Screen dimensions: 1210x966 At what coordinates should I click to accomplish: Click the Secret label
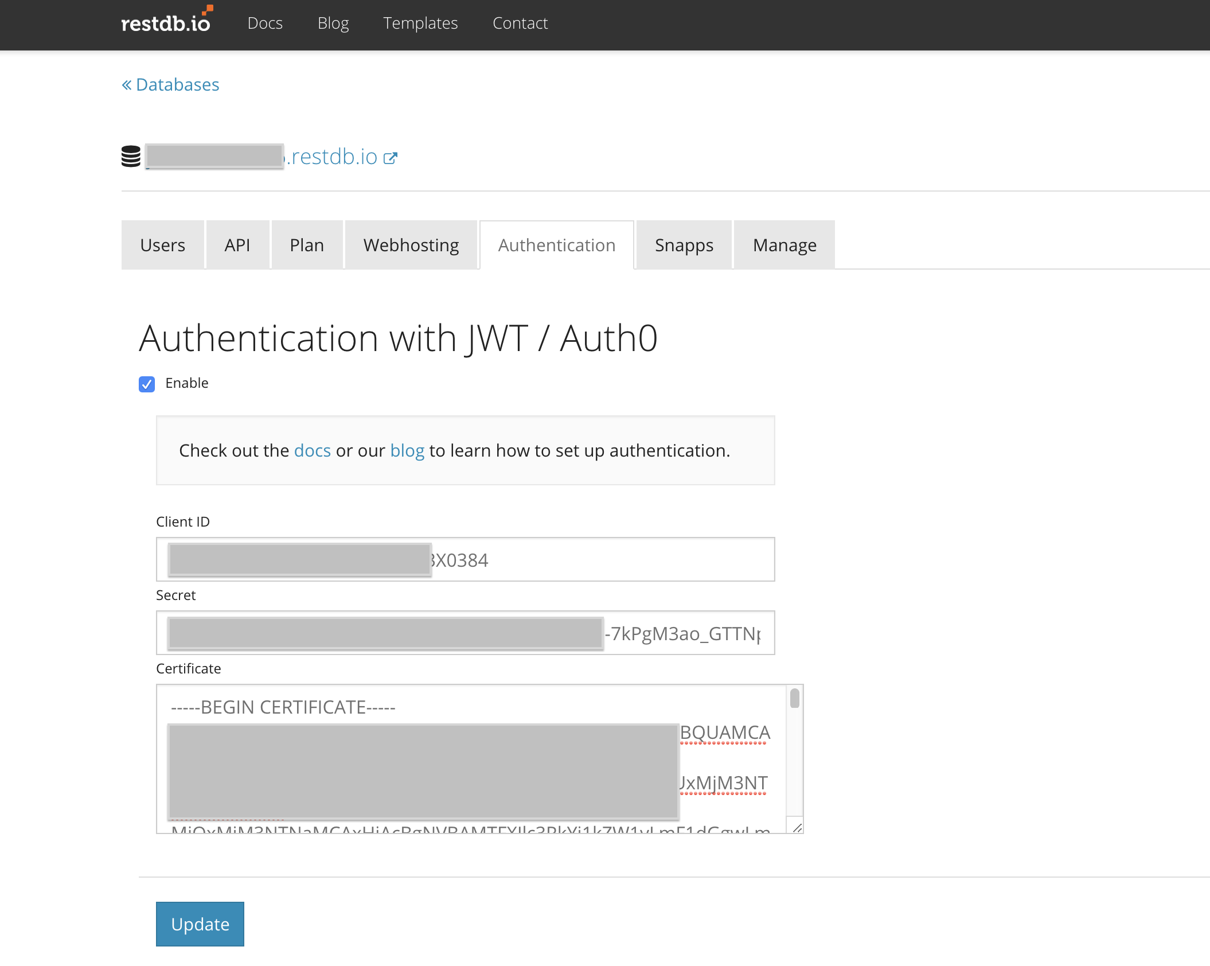pos(176,595)
